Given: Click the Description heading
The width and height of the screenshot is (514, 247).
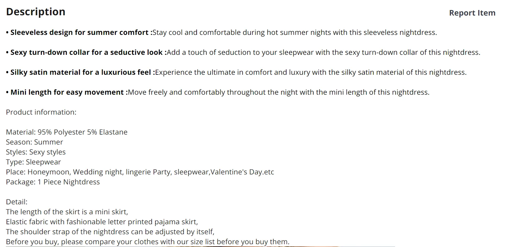Looking at the screenshot, I should tap(36, 12).
